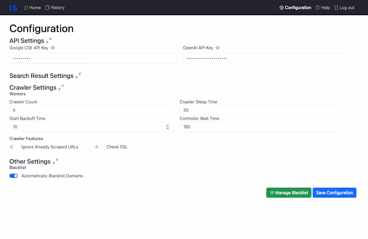Expand the Search Result Settings section
This screenshot has height=239, width=368.
tap(78, 76)
